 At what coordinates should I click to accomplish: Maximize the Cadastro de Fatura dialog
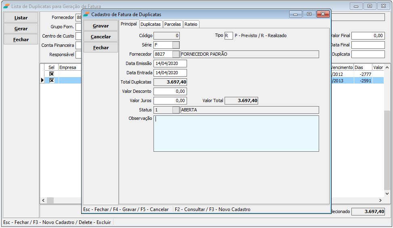click(309, 14)
